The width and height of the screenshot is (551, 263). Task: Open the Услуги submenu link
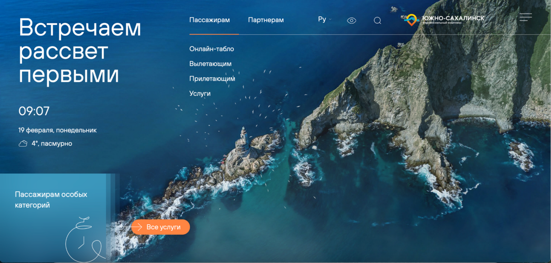[200, 94]
